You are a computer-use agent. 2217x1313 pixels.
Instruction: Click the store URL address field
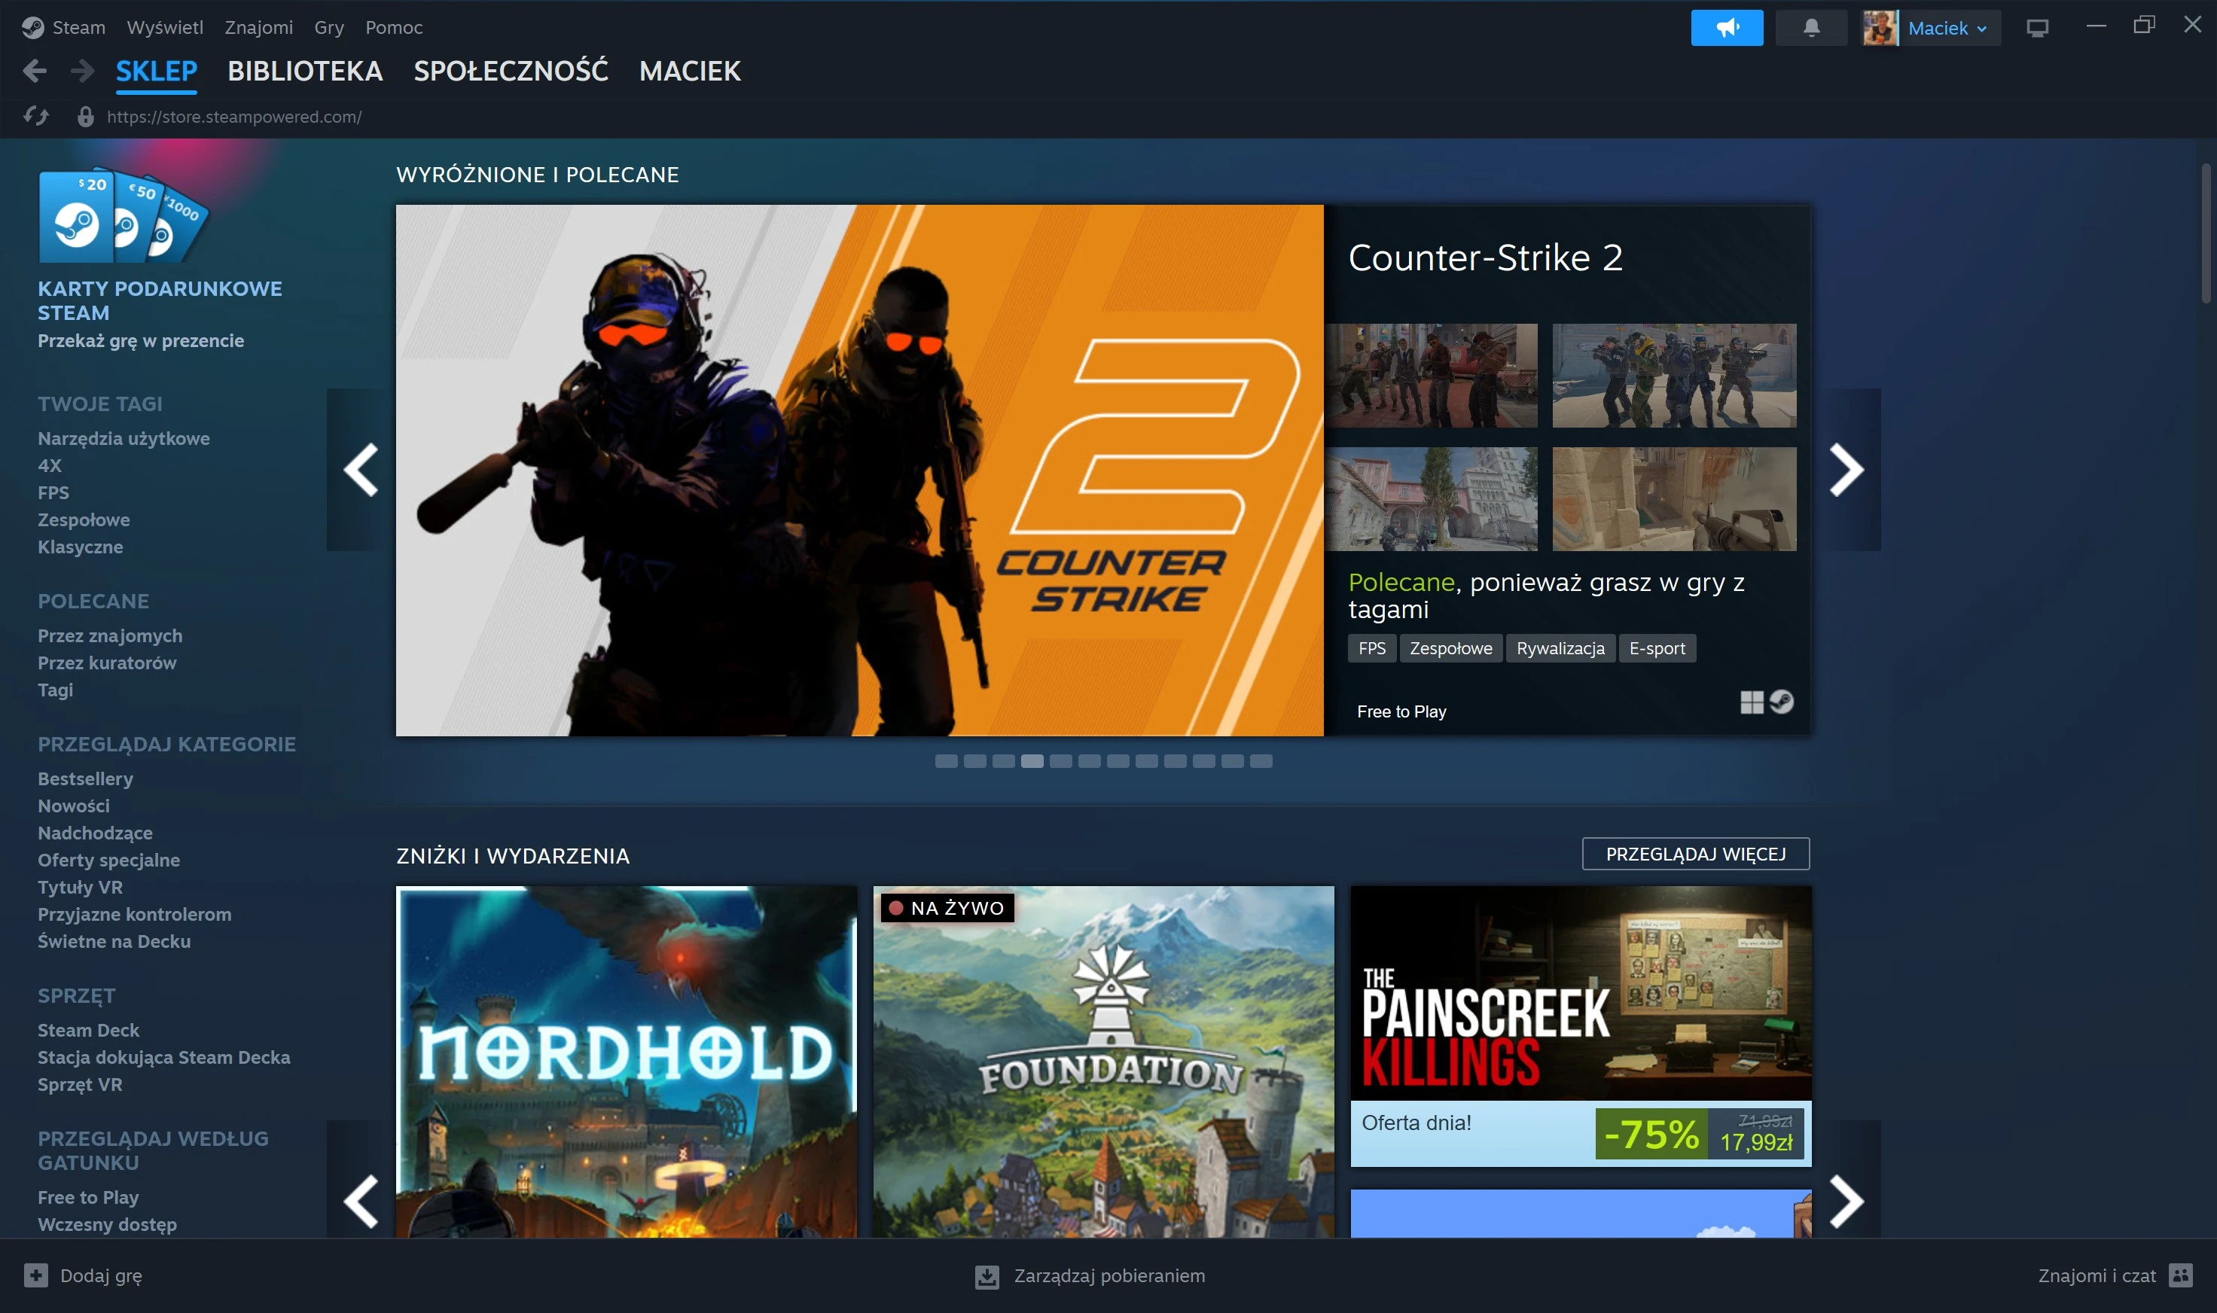tap(233, 116)
